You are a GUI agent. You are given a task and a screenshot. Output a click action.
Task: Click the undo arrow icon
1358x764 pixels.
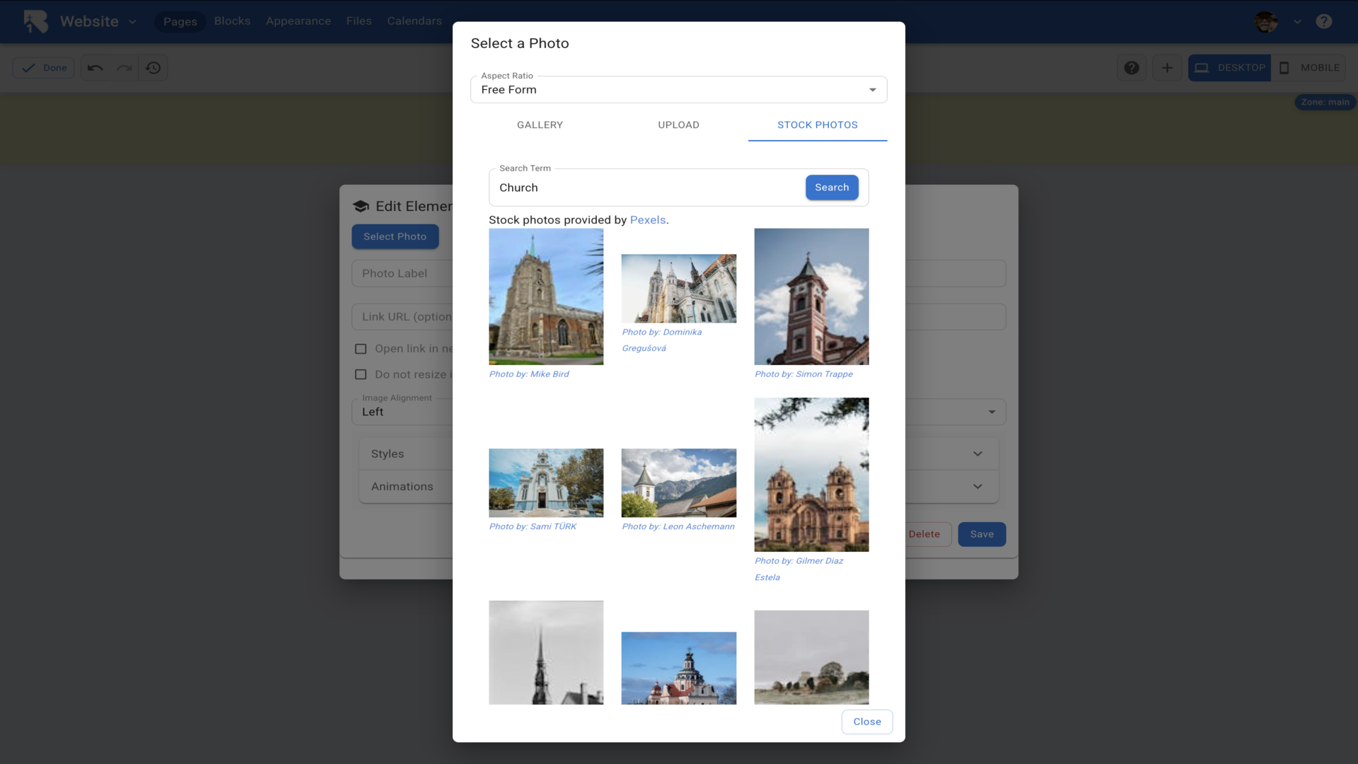[95, 68]
